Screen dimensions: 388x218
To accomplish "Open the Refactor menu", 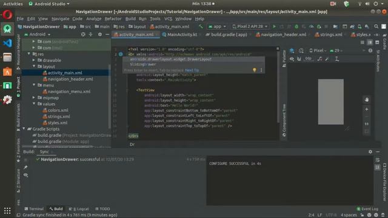I will coord(113,19).
